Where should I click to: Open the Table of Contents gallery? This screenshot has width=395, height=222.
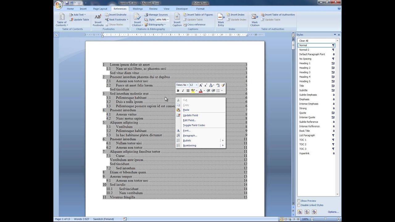tap(62, 20)
